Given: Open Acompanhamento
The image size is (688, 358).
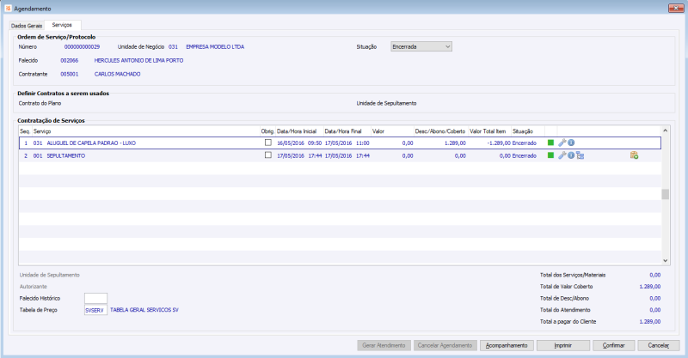Looking at the screenshot, I should click(x=507, y=345).
